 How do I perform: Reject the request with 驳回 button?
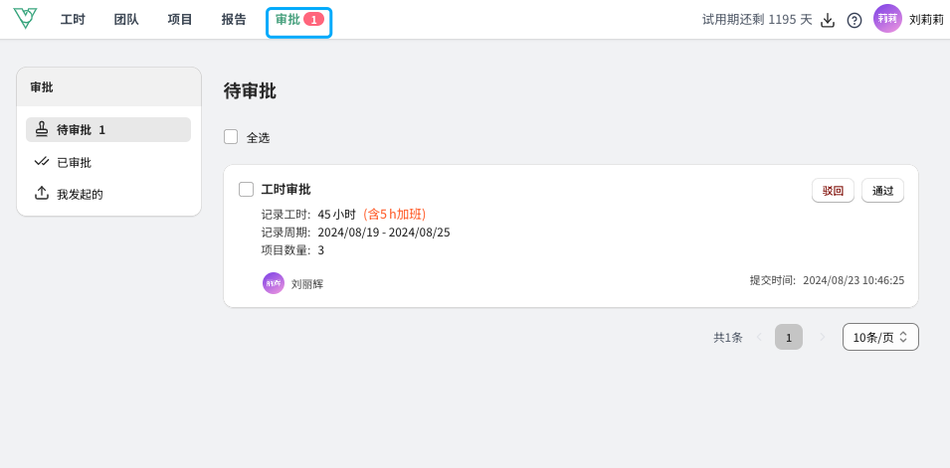[x=833, y=191]
